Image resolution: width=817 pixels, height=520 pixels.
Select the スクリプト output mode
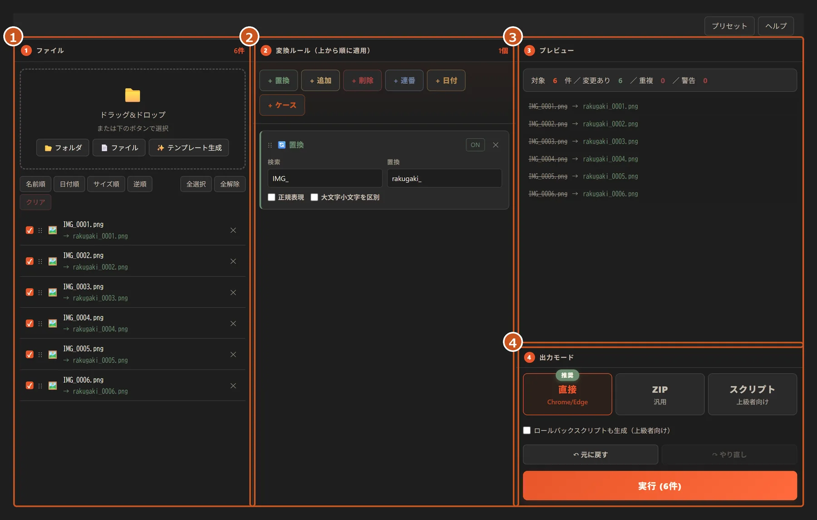[753, 394]
